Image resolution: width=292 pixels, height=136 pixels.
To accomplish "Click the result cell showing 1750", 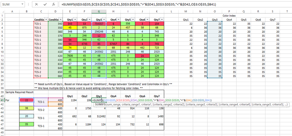I will (x=84, y=108).
